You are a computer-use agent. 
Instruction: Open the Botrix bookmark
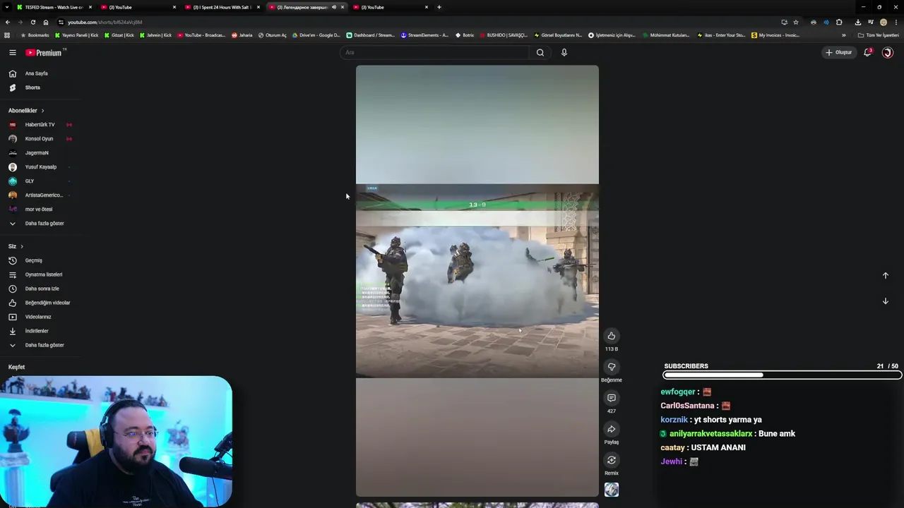tap(465, 35)
